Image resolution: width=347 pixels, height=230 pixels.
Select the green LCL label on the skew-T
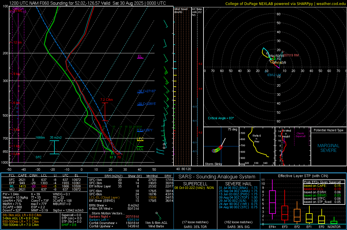(x=140, y=149)
